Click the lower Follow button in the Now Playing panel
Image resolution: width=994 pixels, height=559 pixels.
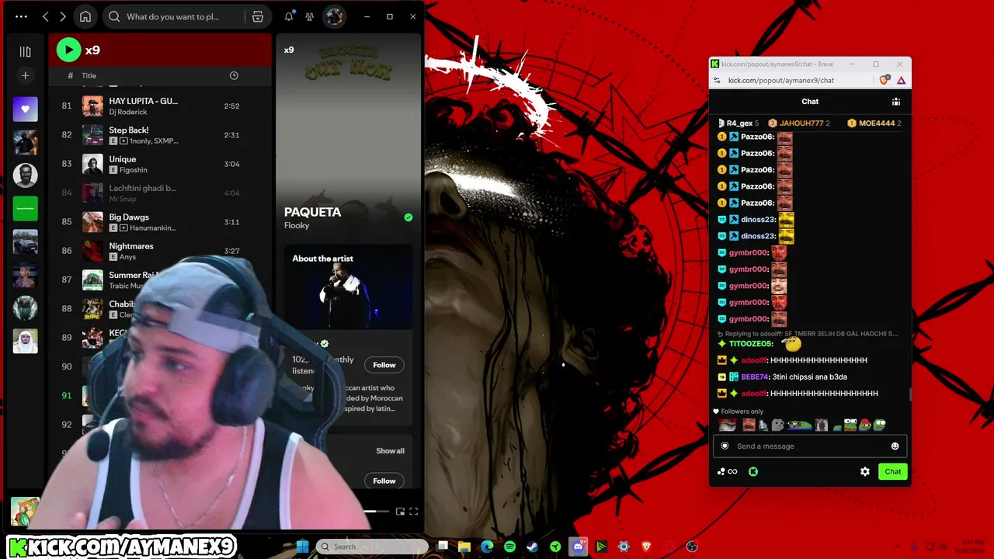384,481
